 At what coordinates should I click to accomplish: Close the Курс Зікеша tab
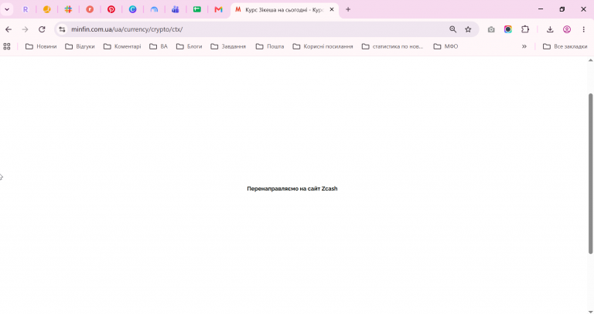[332, 9]
